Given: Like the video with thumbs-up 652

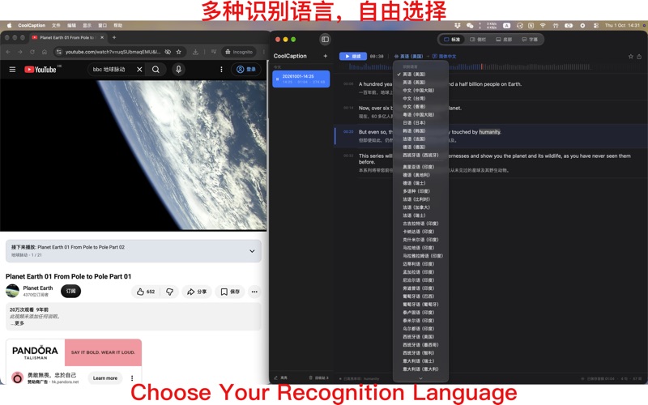Looking at the screenshot, I should [146, 292].
